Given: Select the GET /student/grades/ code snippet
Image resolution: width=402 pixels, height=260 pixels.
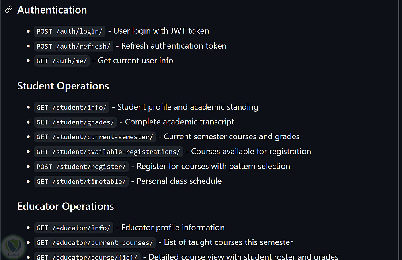Looking at the screenshot, I should 76,122.
